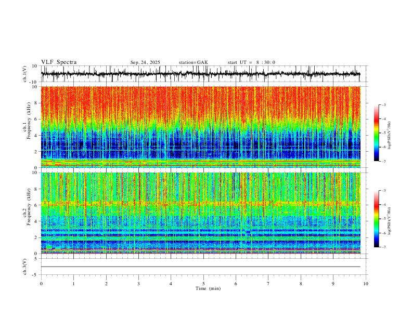Screen dimensions: 412x318
Task: Click the ch.1 waveform trace
Action: click(x=200, y=74)
